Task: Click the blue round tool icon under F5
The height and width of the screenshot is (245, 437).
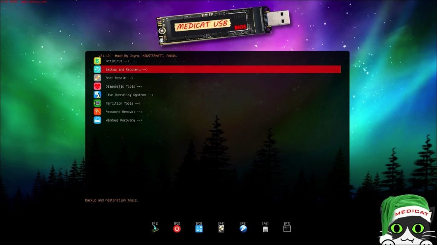Action: pyautogui.click(x=243, y=229)
